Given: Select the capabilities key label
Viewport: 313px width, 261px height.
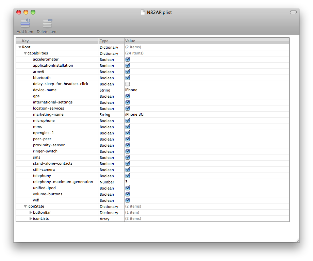Looking at the screenshot, I should click(x=38, y=53).
